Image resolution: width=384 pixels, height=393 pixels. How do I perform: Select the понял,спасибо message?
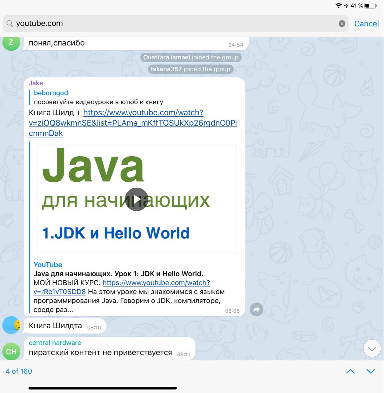[x=136, y=43]
